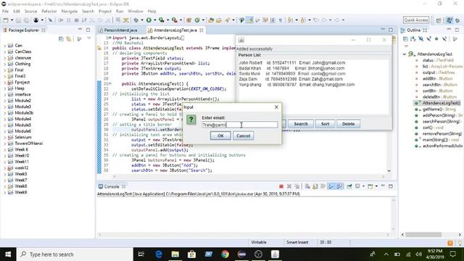The image size is (464, 261).
Task: Click the Windows Start button
Action: (x=8, y=254)
